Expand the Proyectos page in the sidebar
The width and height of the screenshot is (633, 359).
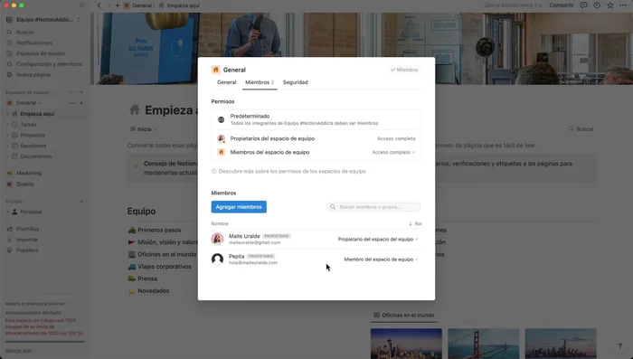point(7,135)
